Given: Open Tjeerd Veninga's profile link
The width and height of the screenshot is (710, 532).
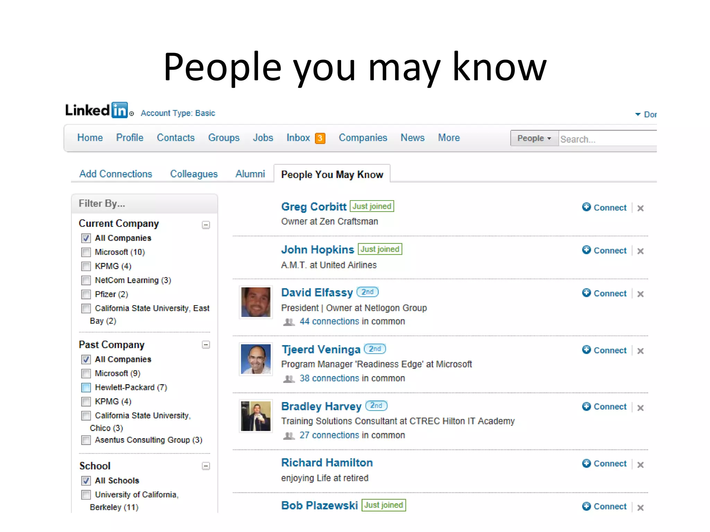Looking at the screenshot, I should 321,349.
